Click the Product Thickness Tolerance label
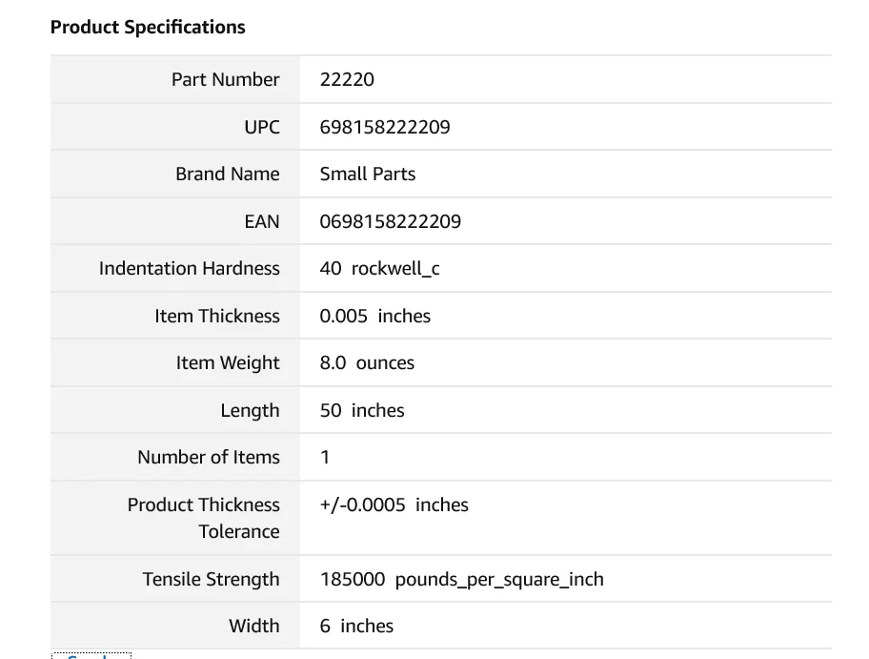Viewport: 869px width, 659px height. point(204,518)
